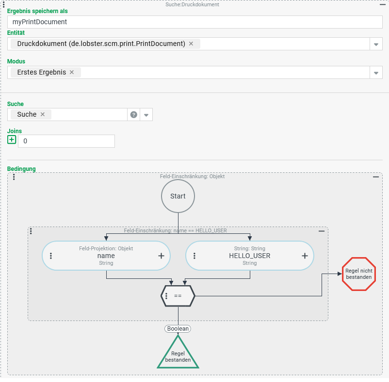Click the Start circle node
389x382 pixels.
[178, 196]
